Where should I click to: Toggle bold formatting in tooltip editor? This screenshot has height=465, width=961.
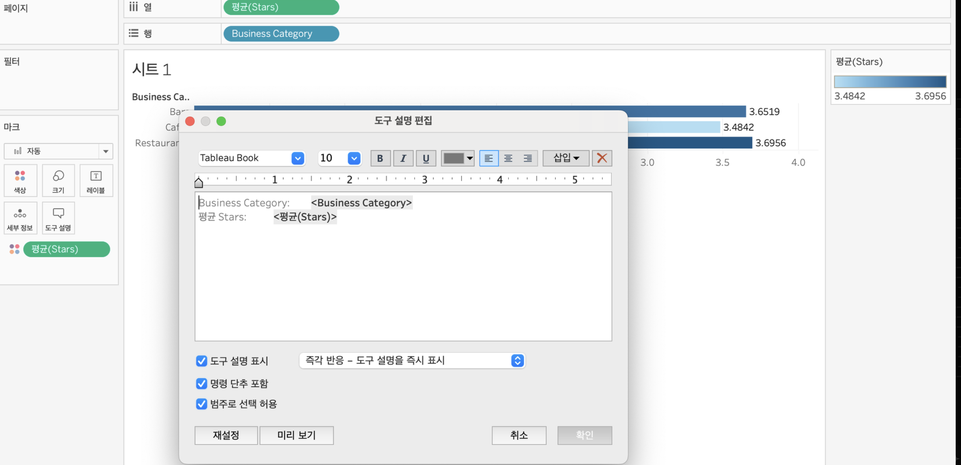click(x=380, y=158)
